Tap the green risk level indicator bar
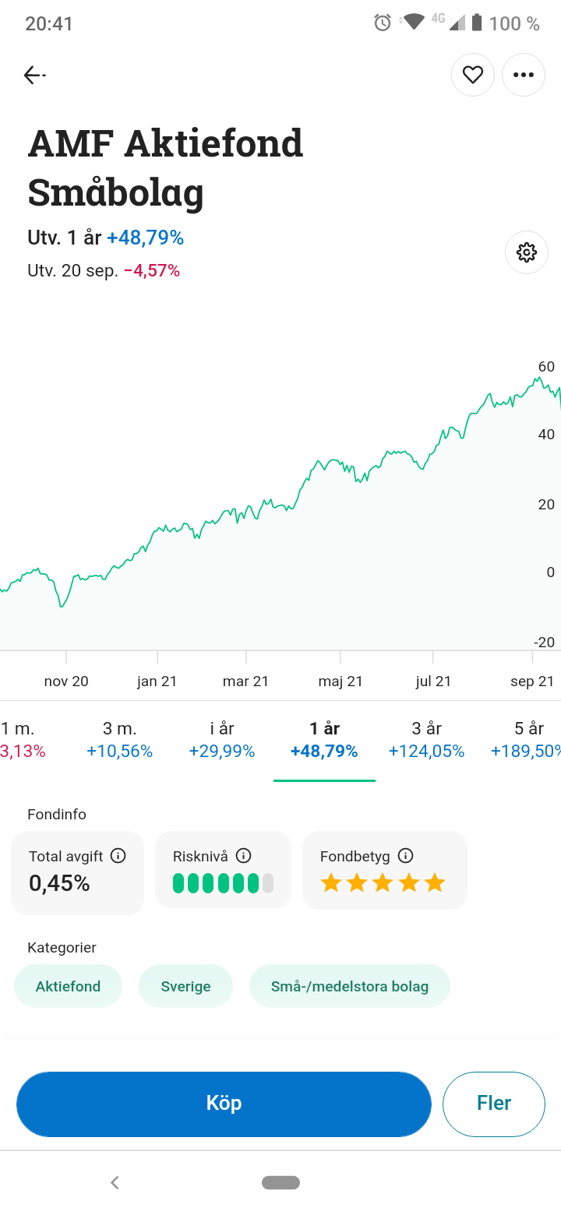 223,883
